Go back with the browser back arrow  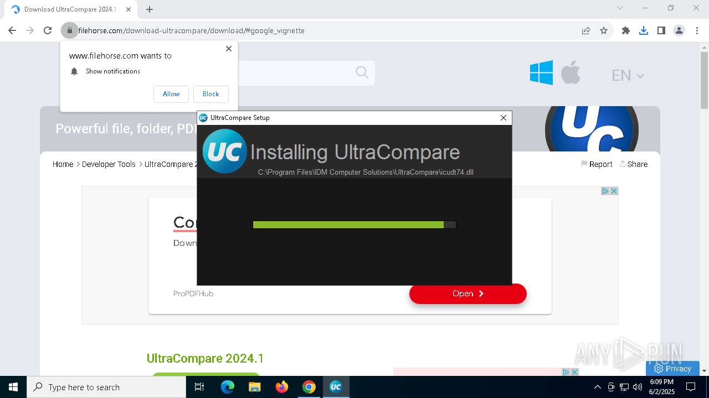point(12,30)
